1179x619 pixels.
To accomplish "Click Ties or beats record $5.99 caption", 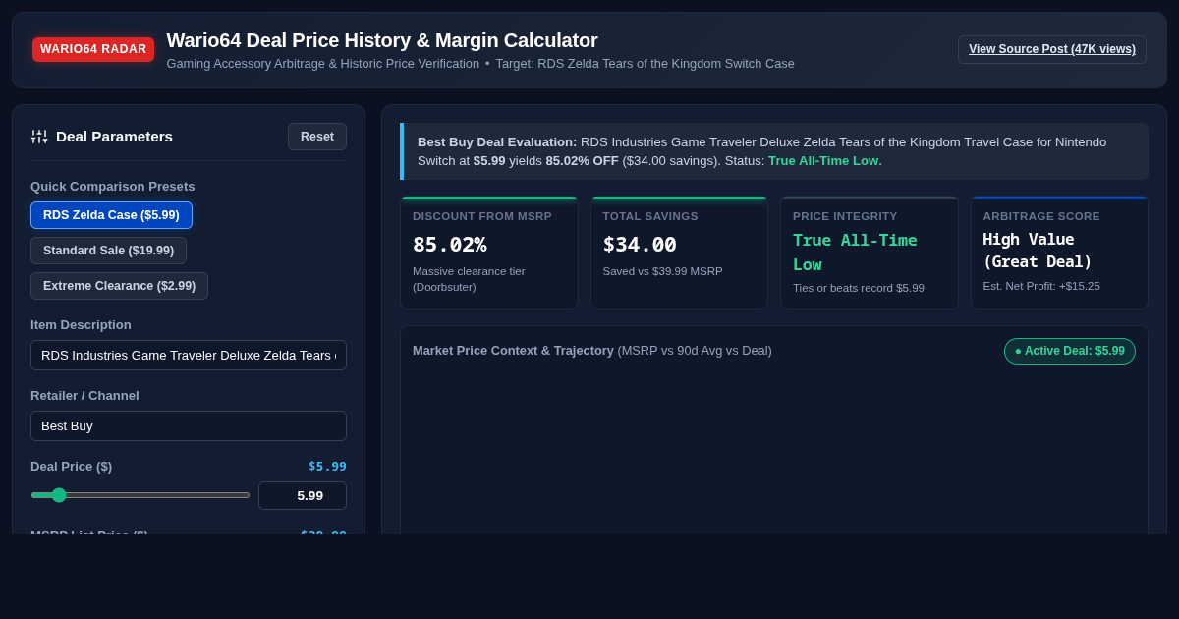I will click(x=859, y=288).
